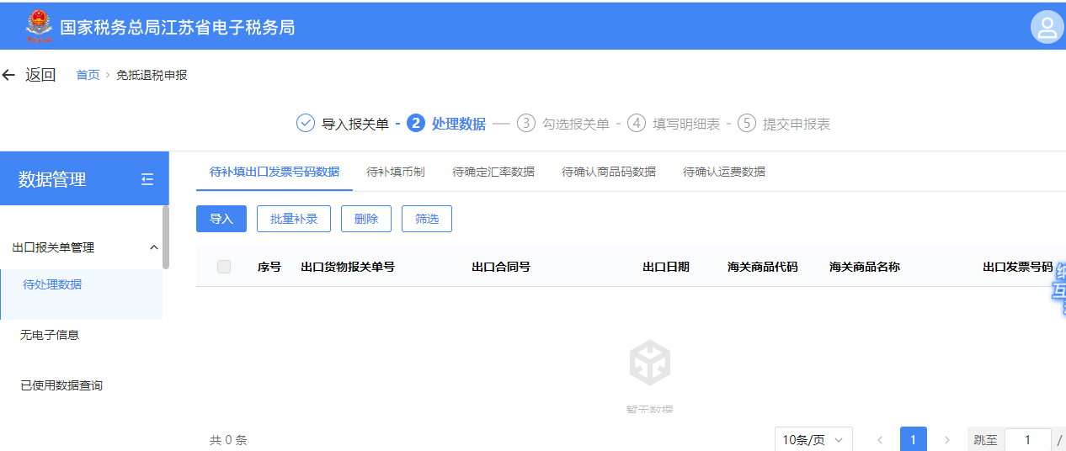Switch to the 待确定汇率数据 tab
This screenshot has width=1066, height=451.
[x=493, y=172]
